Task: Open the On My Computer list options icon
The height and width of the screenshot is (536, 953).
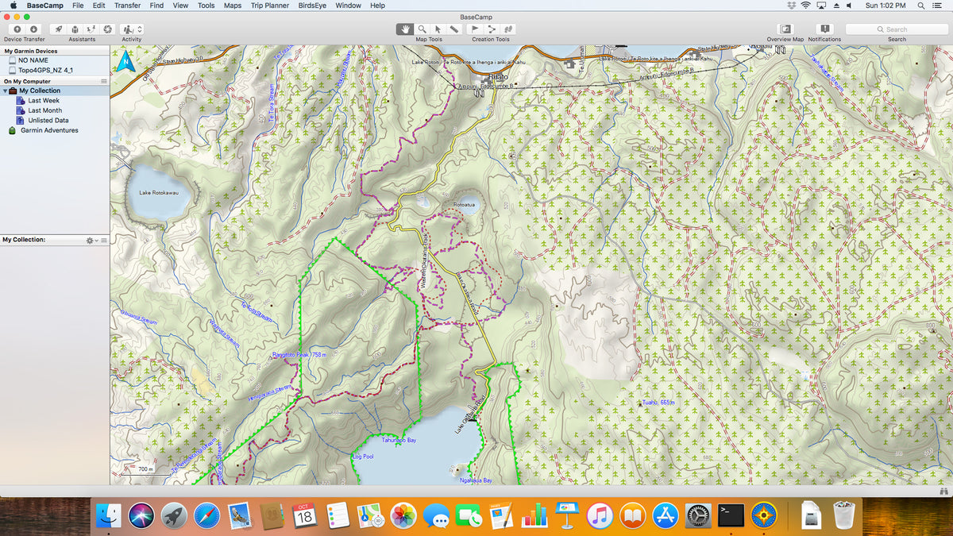Action: [x=103, y=81]
